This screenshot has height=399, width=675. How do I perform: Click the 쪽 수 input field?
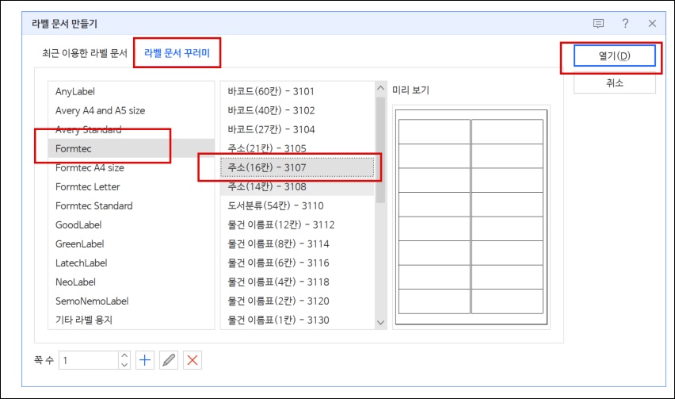coord(89,360)
